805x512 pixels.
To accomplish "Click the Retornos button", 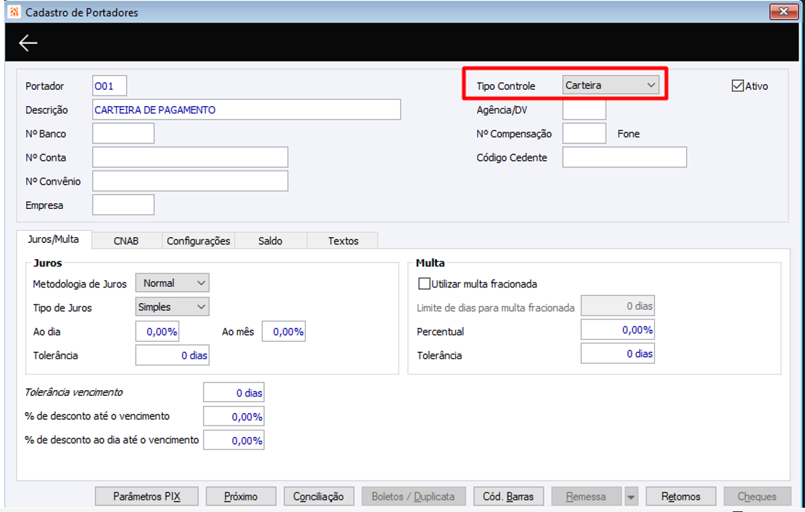I will click(x=681, y=496).
